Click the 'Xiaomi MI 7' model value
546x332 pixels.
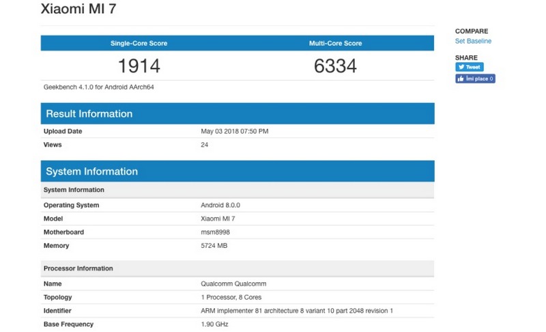pyautogui.click(x=218, y=219)
